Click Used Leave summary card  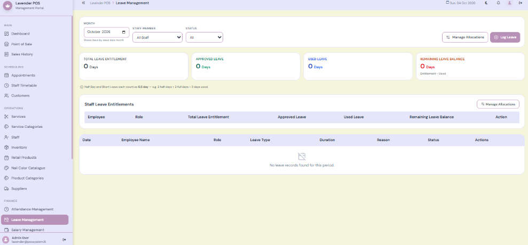click(358, 66)
